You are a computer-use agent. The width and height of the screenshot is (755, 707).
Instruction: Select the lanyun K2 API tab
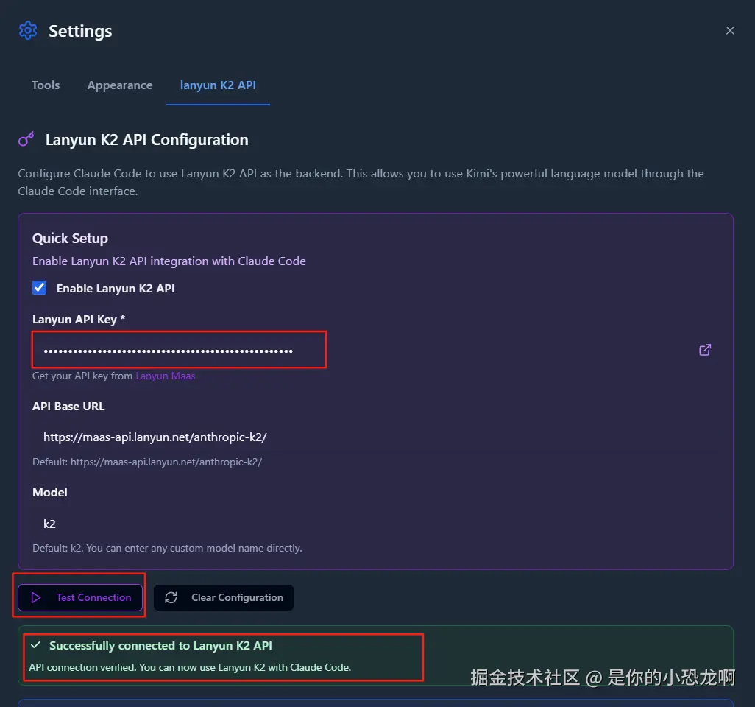[x=218, y=85]
